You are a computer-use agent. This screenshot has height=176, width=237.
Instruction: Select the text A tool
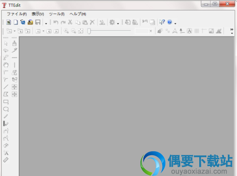click(6, 153)
